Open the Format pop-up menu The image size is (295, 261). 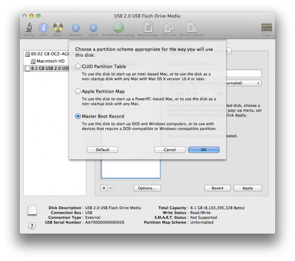(242, 83)
